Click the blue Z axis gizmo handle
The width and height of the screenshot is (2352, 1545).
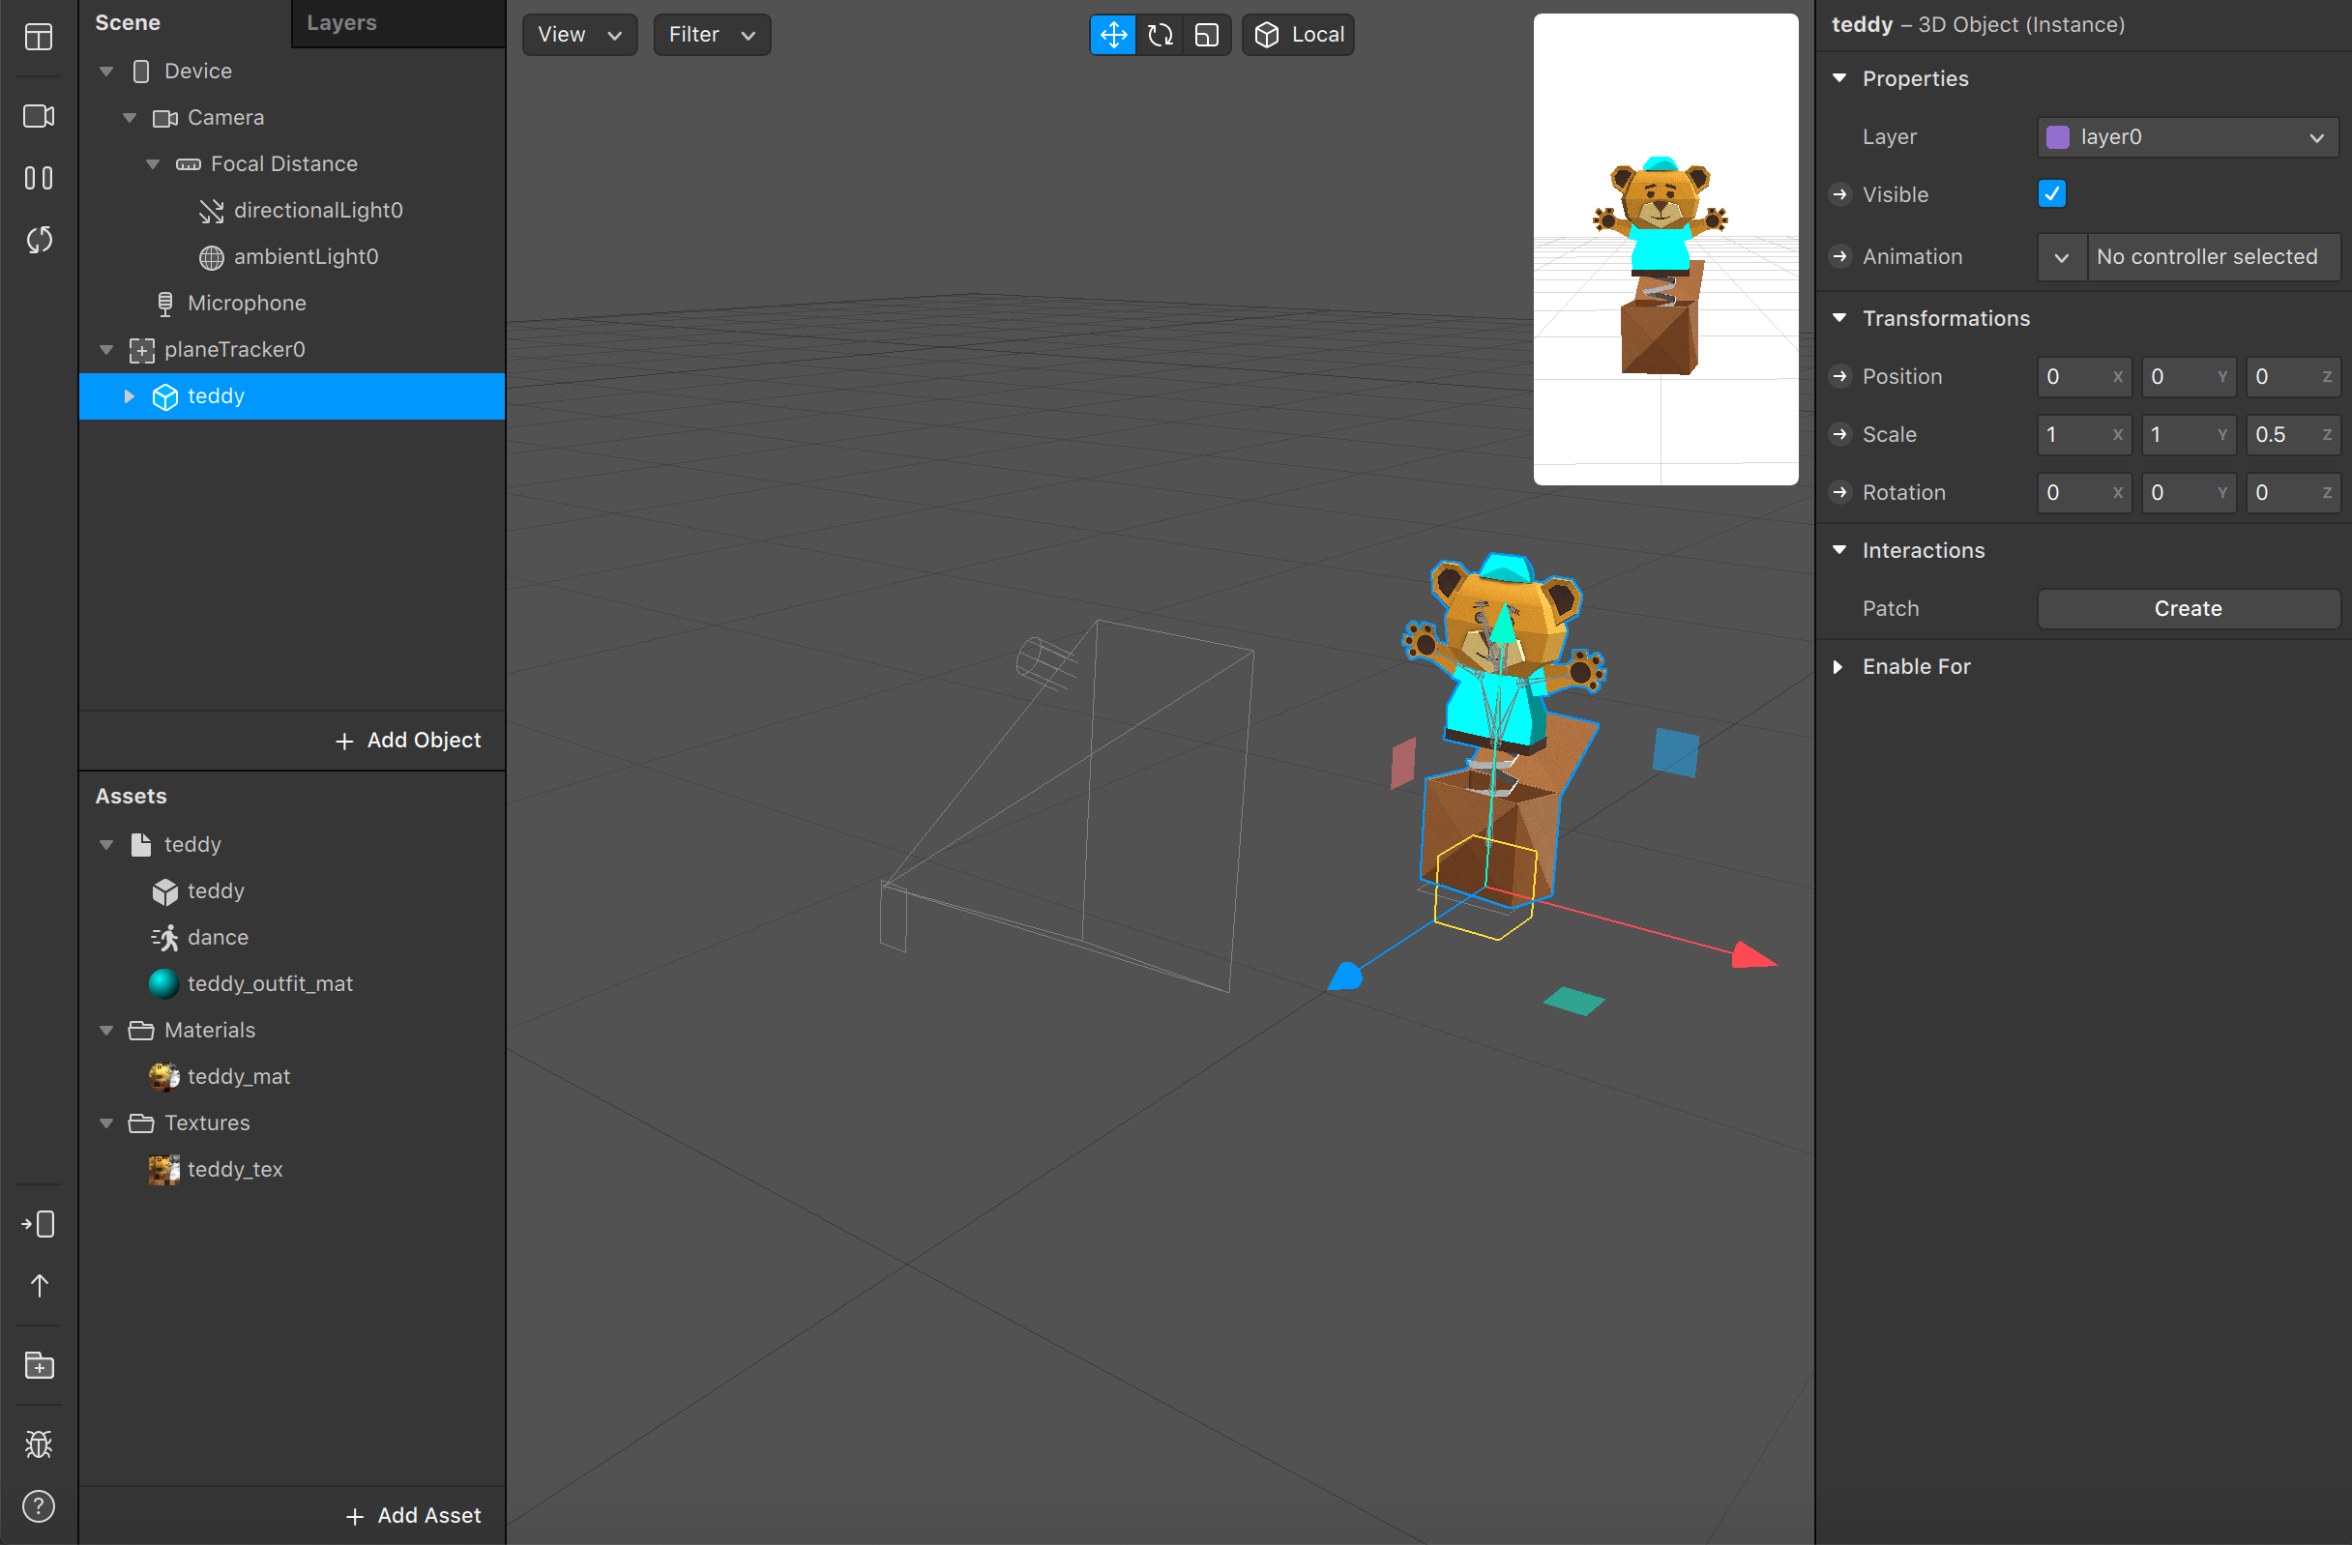(1345, 977)
